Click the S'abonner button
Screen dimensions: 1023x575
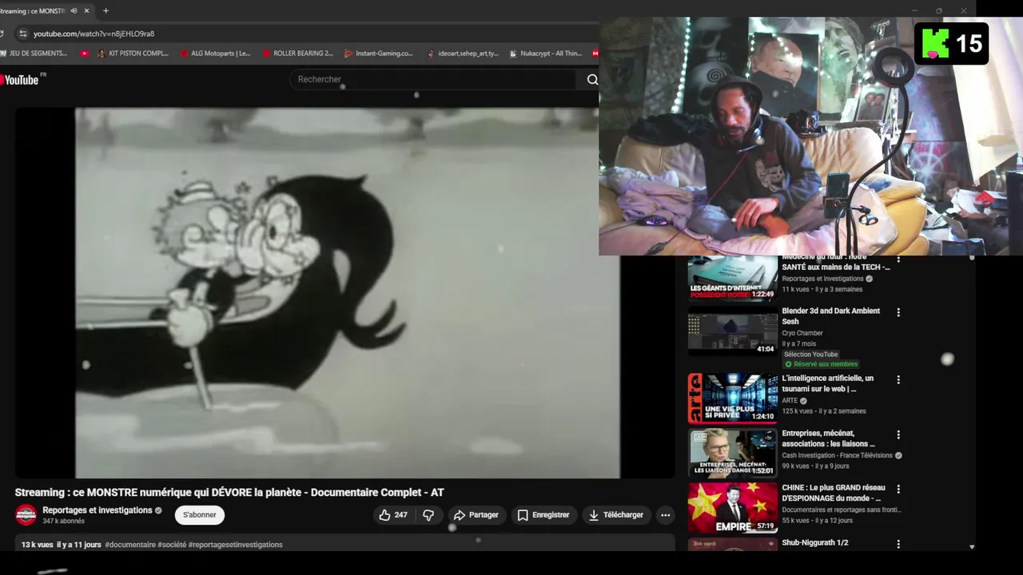tap(200, 515)
